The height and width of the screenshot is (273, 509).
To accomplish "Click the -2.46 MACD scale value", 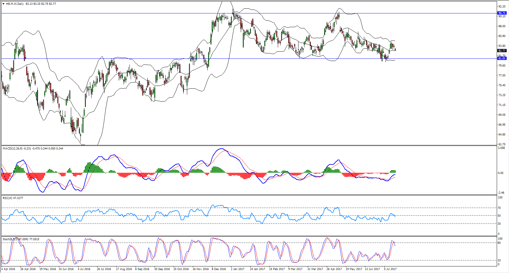I will (502, 193).
